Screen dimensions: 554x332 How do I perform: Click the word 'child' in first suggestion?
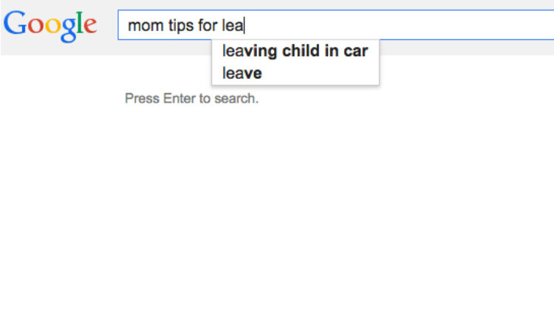click(301, 51)
